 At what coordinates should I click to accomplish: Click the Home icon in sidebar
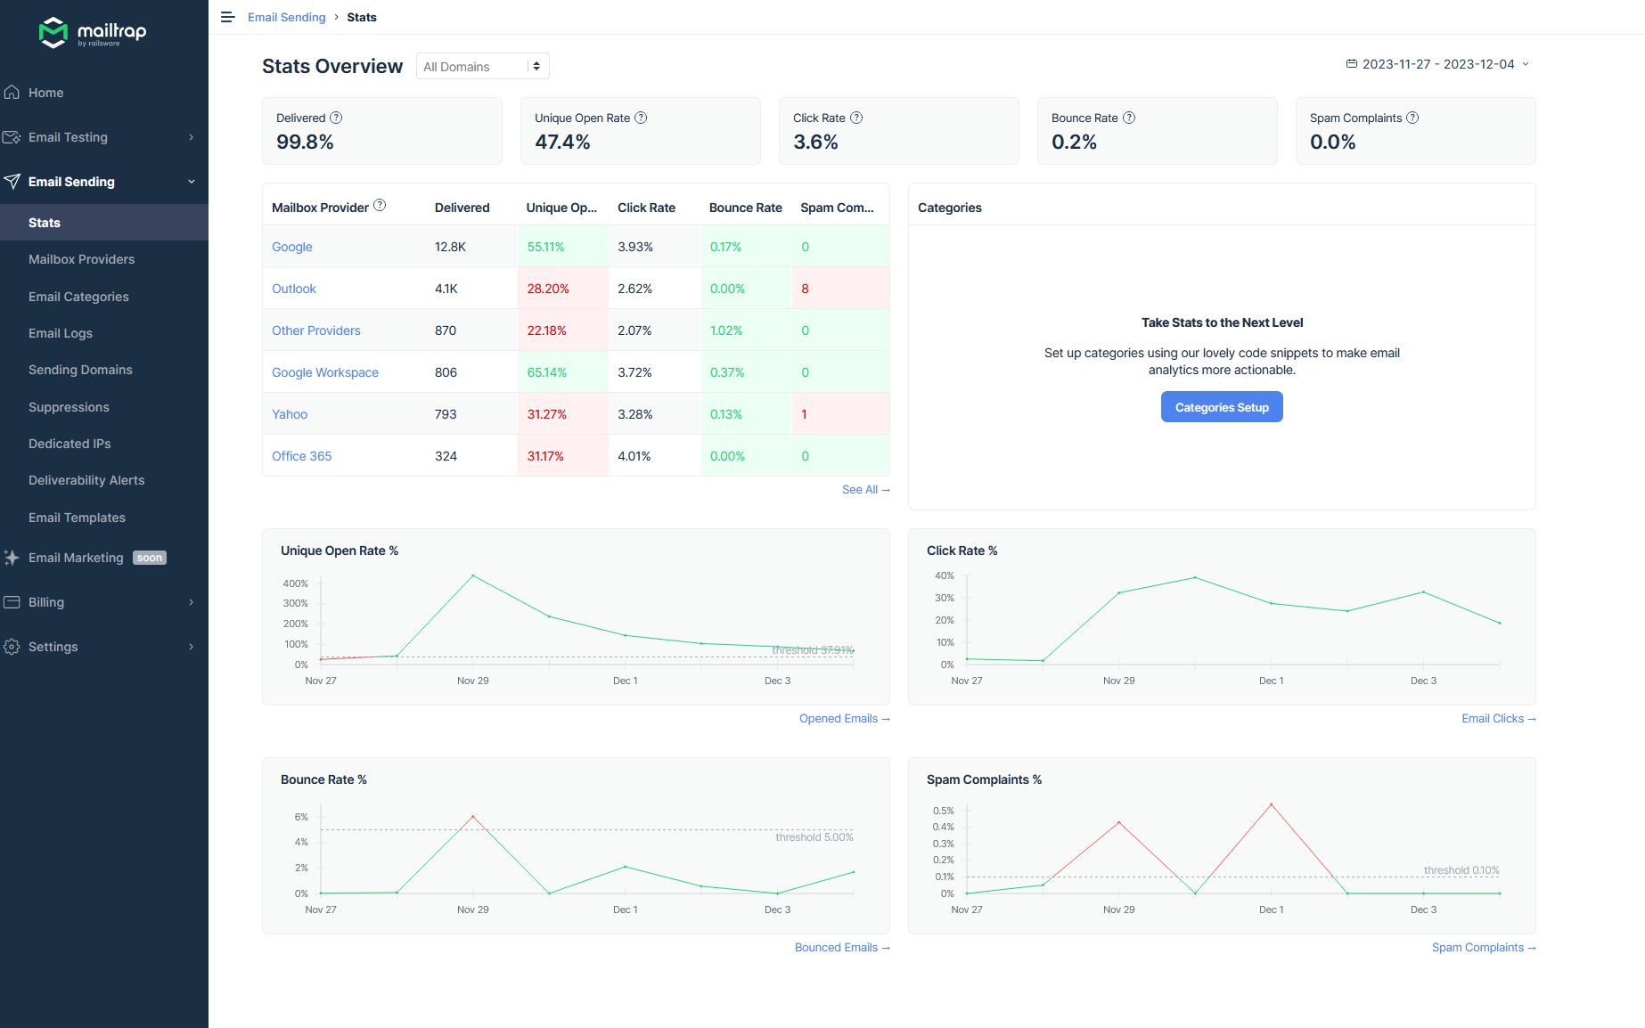click(x=12, y=92)
